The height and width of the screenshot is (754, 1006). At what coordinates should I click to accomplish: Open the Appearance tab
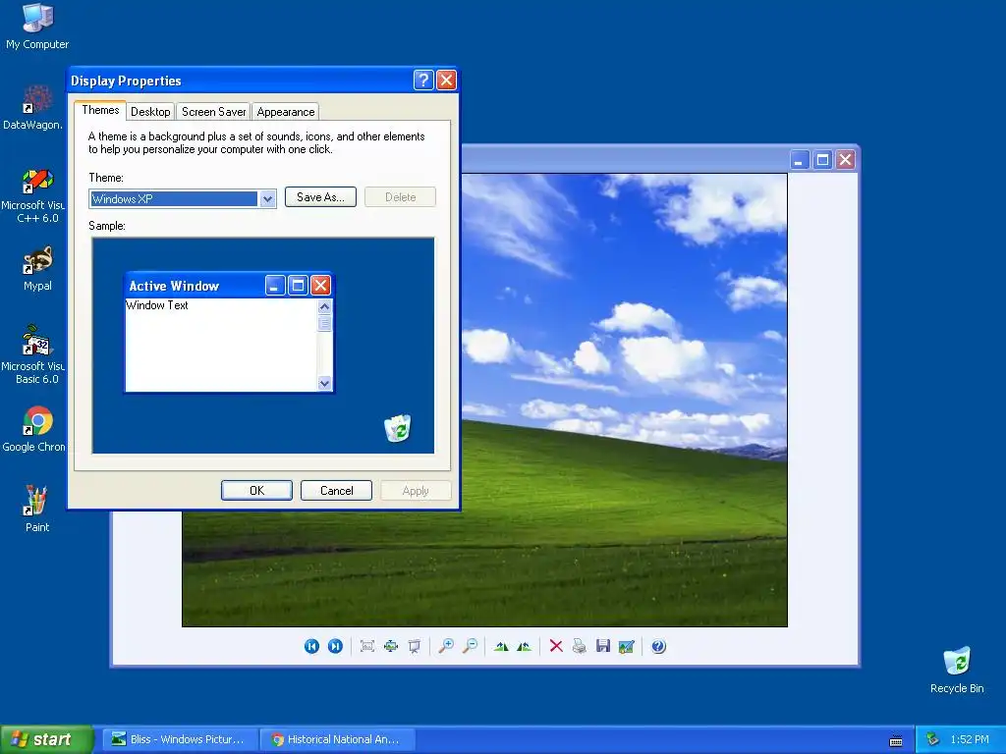pyautogui.click(x=286, y=112)
